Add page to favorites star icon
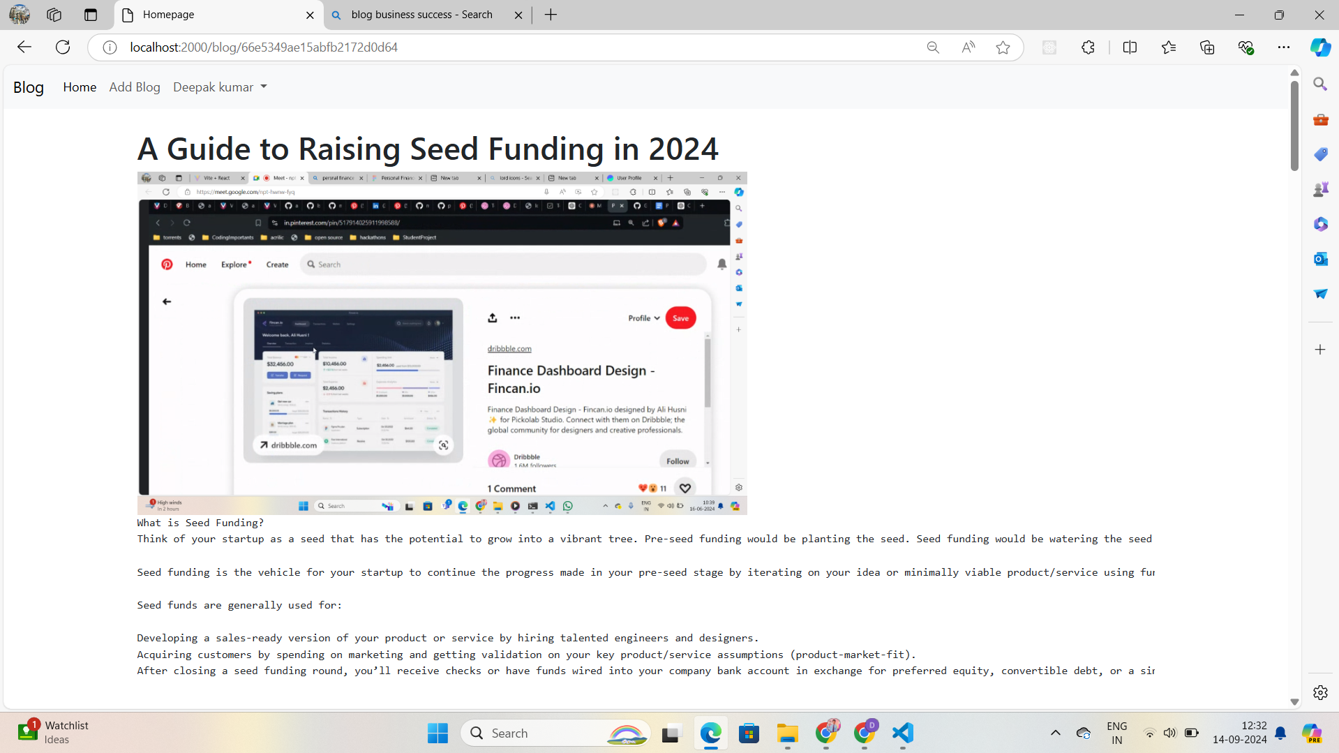The height and width of the screenshot is (753, 1339). point(1003,47)
